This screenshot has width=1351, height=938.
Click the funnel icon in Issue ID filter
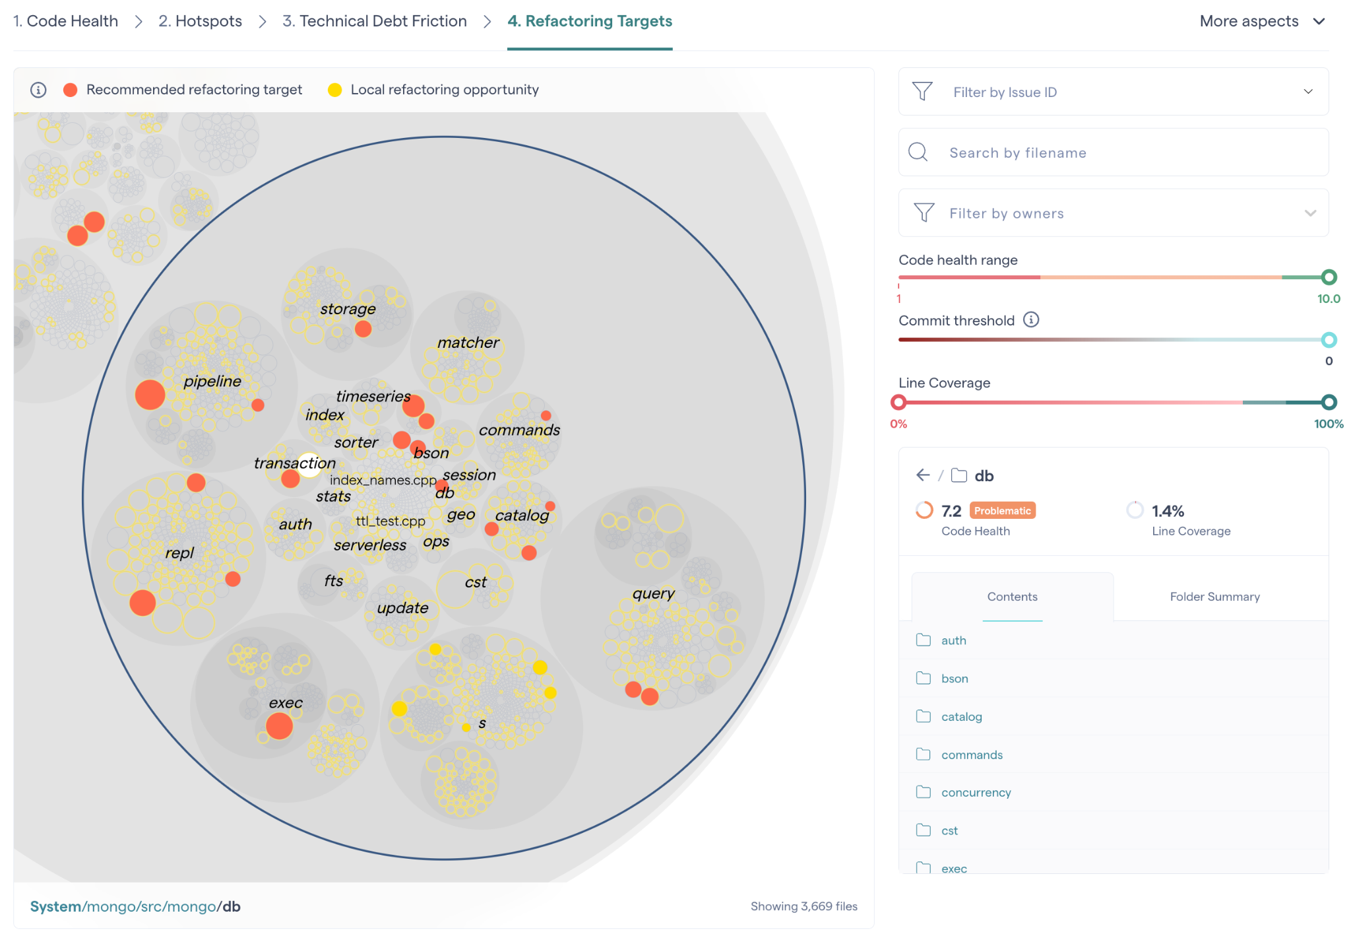tap(922, 91)
